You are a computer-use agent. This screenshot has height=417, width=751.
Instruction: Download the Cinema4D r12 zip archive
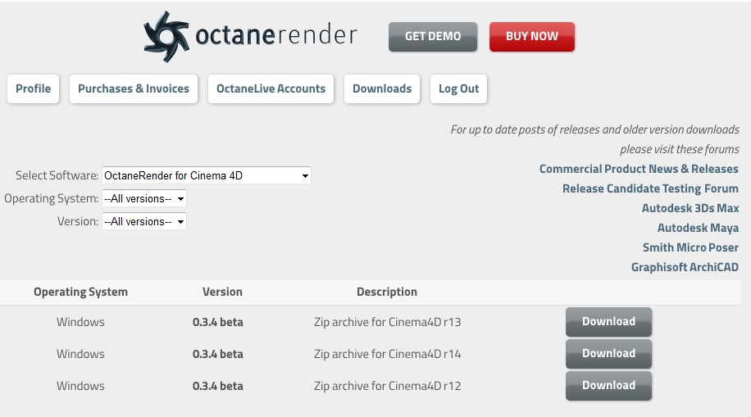point(608,386)
